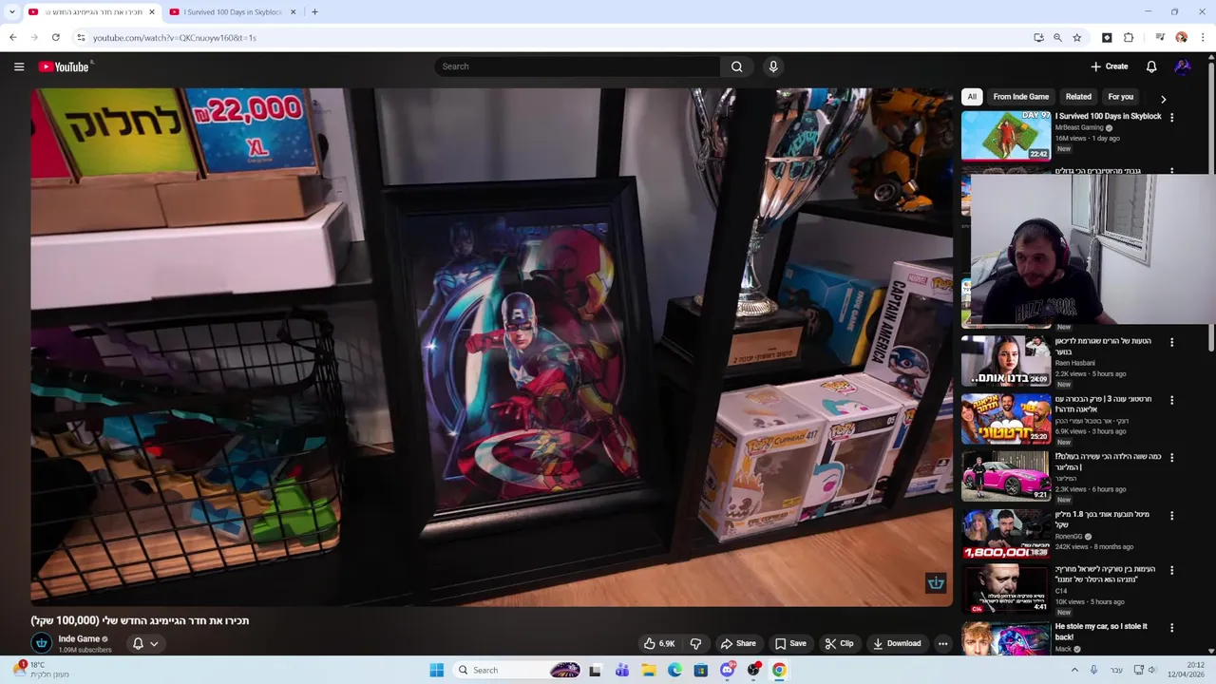This screenshot has height=684, width=1216.
Task: Open Chrome profile avatar
Action: click(1181, 37)
